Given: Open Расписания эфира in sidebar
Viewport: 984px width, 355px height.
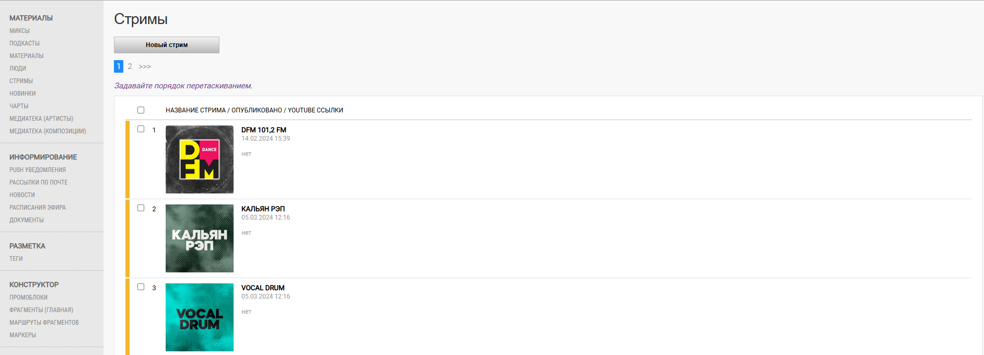Looking at the screenshot, I should point(38,208).
